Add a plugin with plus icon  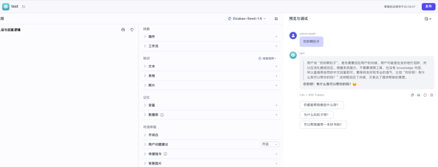[276, 36]
